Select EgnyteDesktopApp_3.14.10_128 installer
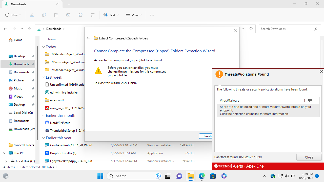The width and height of the screenshot is (324, 182). pyautogui.click(x=71, y=161)
